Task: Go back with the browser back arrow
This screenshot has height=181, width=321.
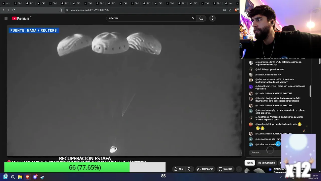Action: [x=3, y=10]
